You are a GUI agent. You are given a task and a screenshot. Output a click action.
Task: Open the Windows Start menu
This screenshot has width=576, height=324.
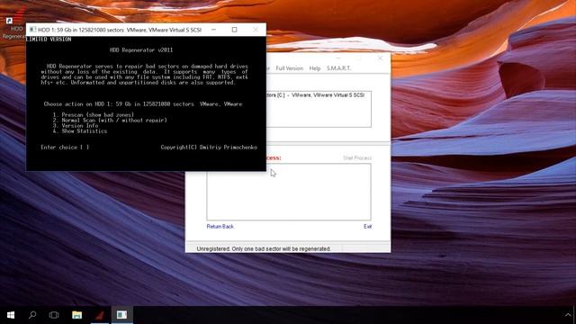tap(11, 315)
